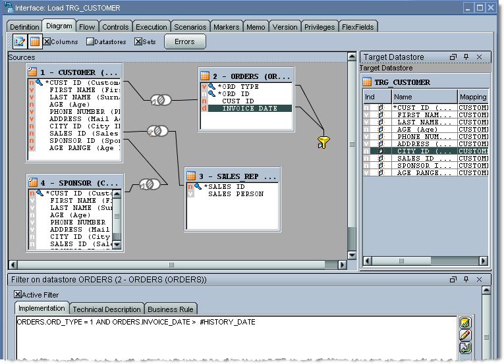The width and height of the screenshot is (504, 364).
Task: Undock the Target Datastore panel
Action: (x=453, y=57)
